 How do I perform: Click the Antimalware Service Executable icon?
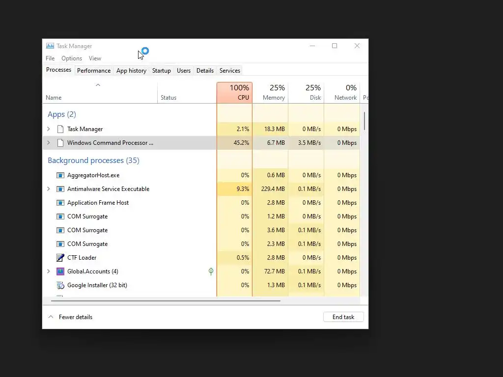[60, 189]
